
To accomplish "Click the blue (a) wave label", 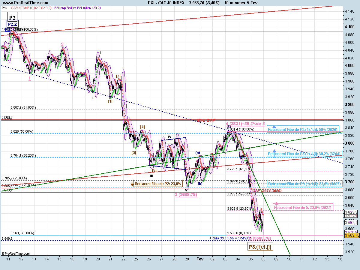I will 198,152.
